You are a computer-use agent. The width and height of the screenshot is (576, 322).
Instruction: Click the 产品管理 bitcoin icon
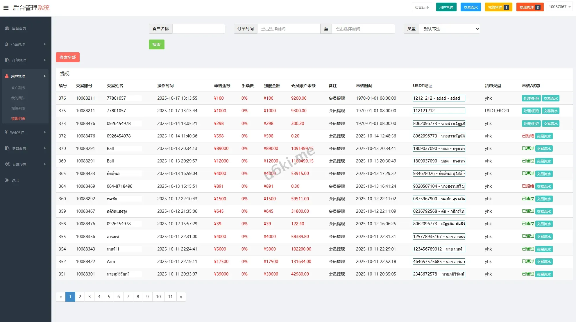[x=6, y=44]
